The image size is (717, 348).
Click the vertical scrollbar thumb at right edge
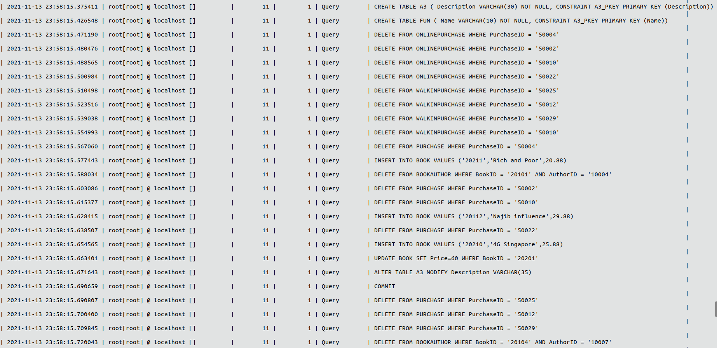tap(715, 309)
